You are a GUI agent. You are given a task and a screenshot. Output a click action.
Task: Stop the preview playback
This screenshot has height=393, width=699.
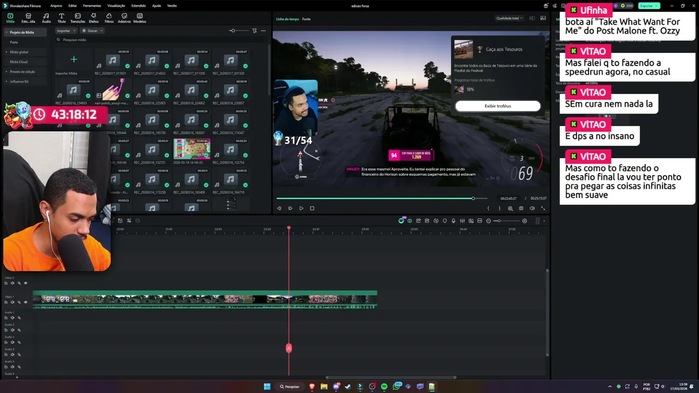(x=312, y=208)
